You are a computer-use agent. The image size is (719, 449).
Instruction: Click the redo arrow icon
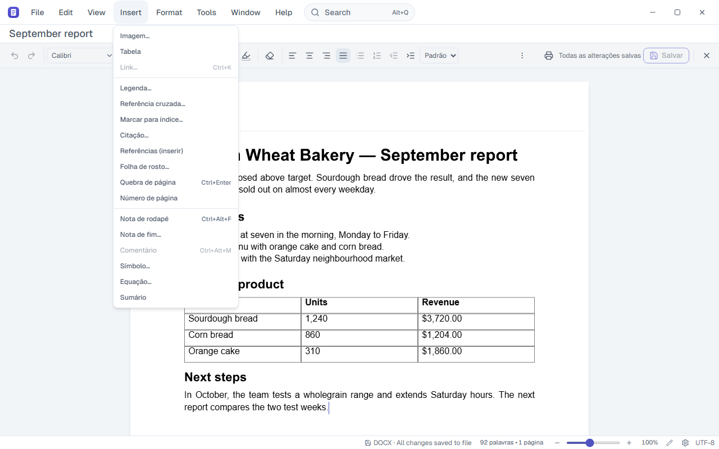click(x=31, y=56)
